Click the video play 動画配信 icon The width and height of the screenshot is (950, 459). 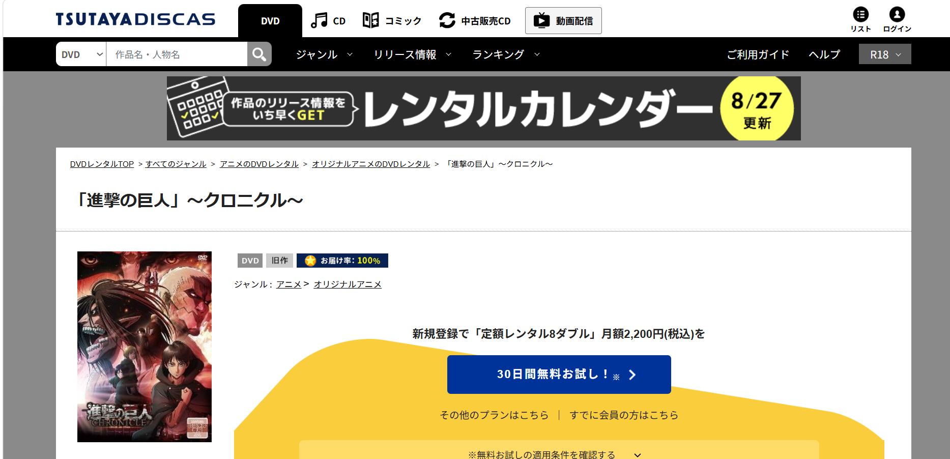pyautogui.click(x=541, y=20)
